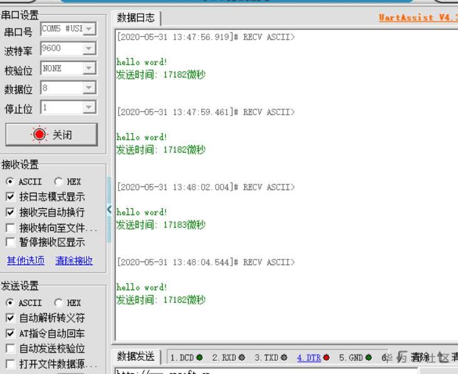Image resolution: width=458 pixels, height=374 pixels.
Task: Click the 4.DTR link label
Action: [309, 358]
